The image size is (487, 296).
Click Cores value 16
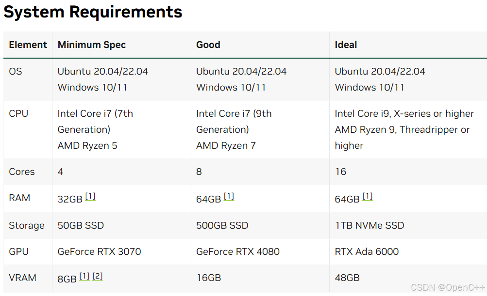pos(341,171)
